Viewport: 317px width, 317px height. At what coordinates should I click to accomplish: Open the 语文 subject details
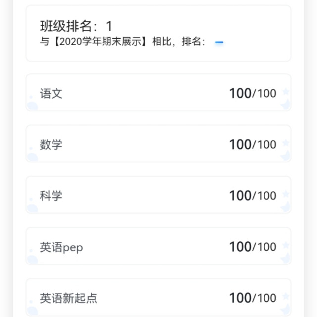coord(52,93)
